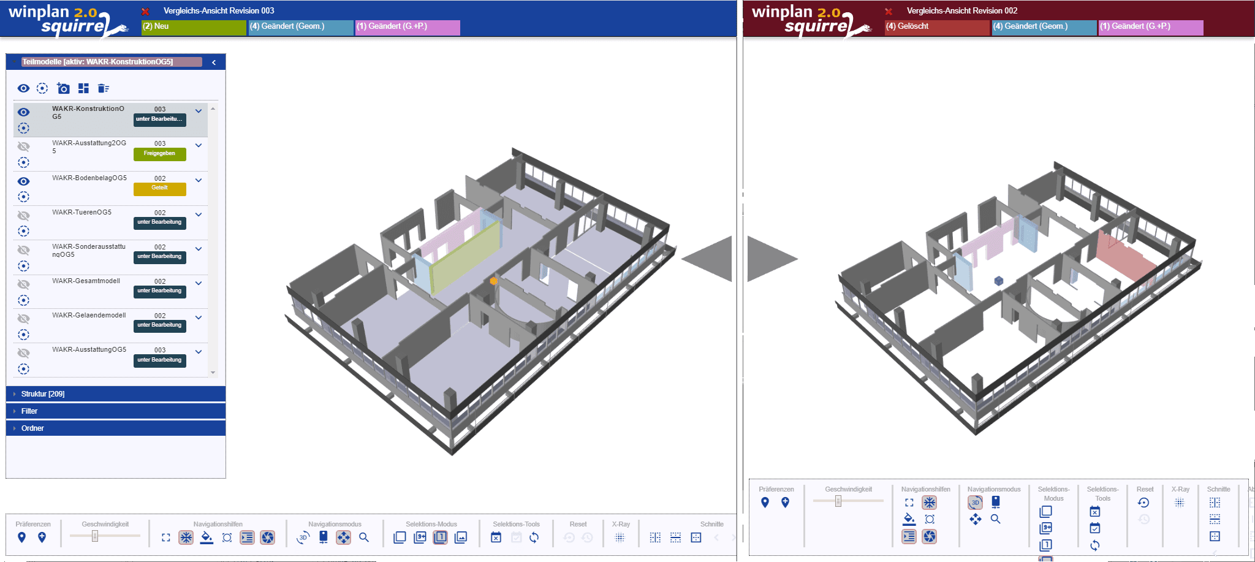Select the pan arrows navigation mode in Revision 003 toolbar
Image resolution: width=1255 pixels, height=562 pixels.
tap(344, 537)
